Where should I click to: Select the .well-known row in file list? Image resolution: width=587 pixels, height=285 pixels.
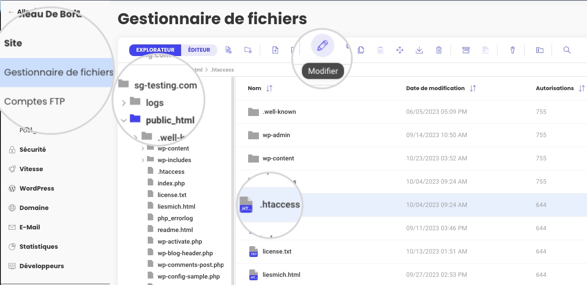tap(412, 112)
